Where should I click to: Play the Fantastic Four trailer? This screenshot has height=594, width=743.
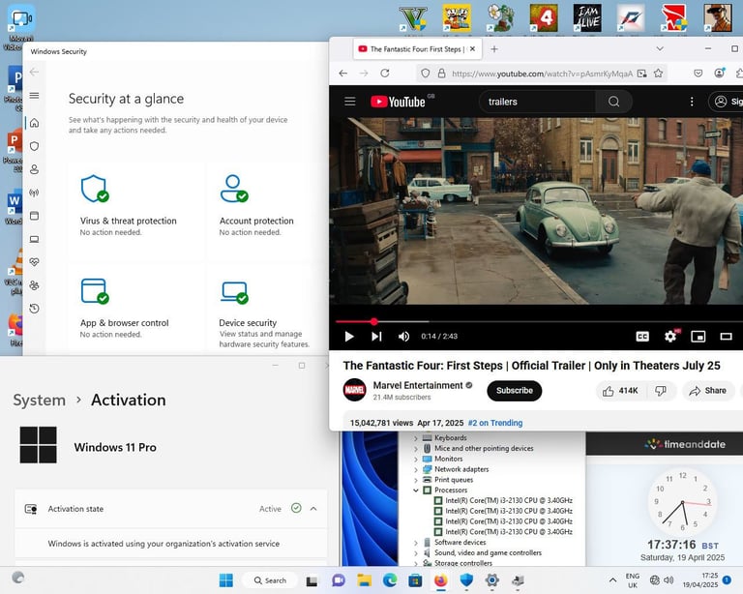pyautogui.click(x=349, y=337)
